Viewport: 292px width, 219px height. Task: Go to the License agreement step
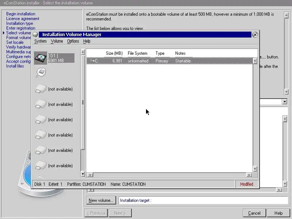[x=23, y=19]
